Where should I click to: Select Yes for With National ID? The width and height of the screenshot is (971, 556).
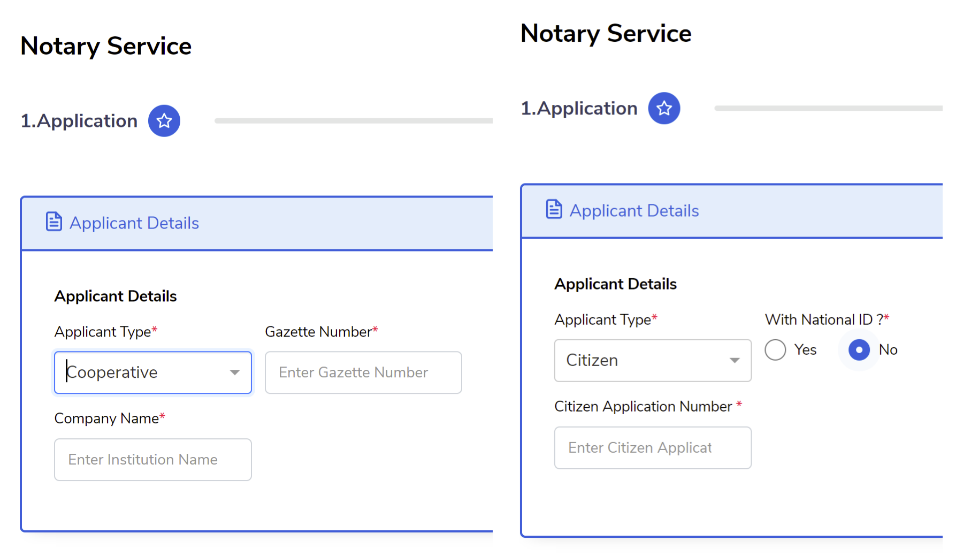[x=775, y=349]
